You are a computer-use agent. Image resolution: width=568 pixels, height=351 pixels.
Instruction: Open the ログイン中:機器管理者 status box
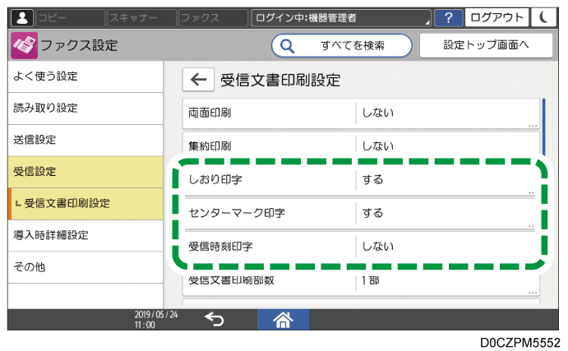tap(341, 18)
